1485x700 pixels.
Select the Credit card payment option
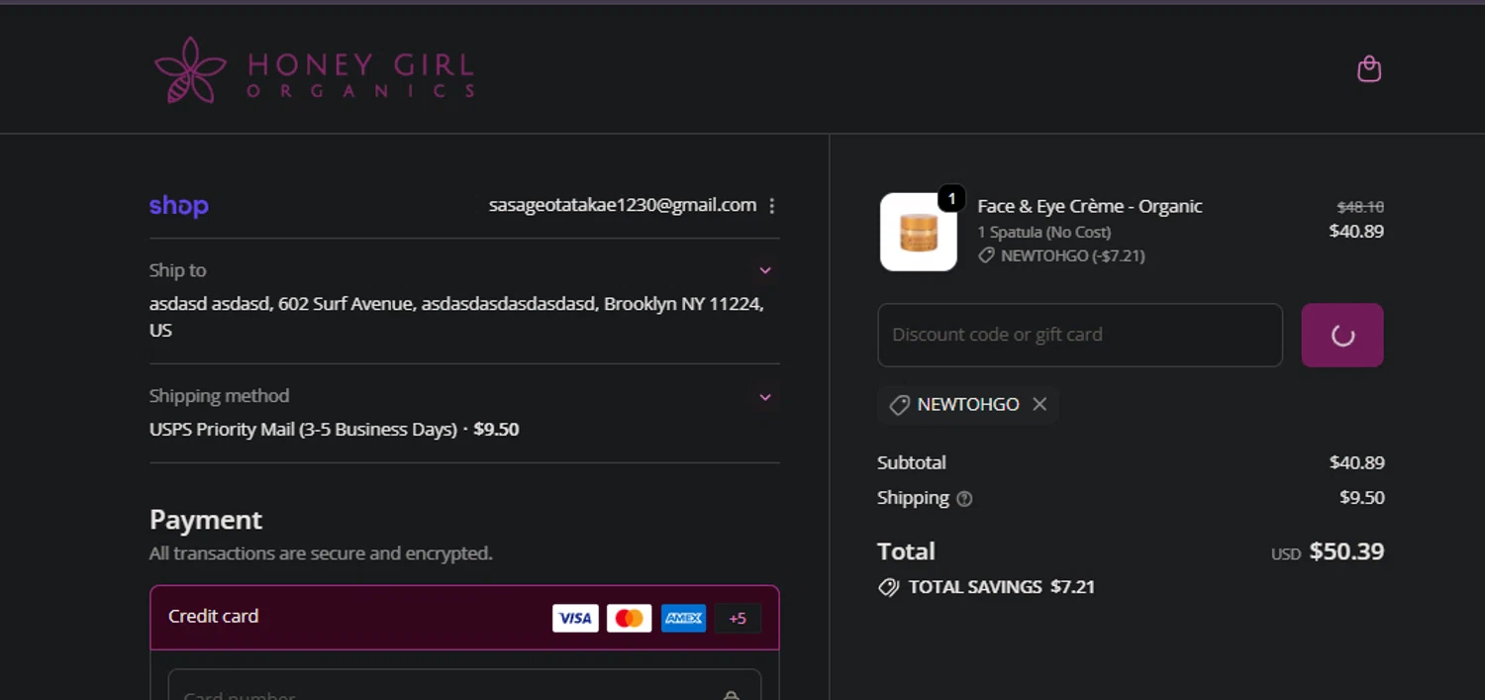(x=464, y=617)
